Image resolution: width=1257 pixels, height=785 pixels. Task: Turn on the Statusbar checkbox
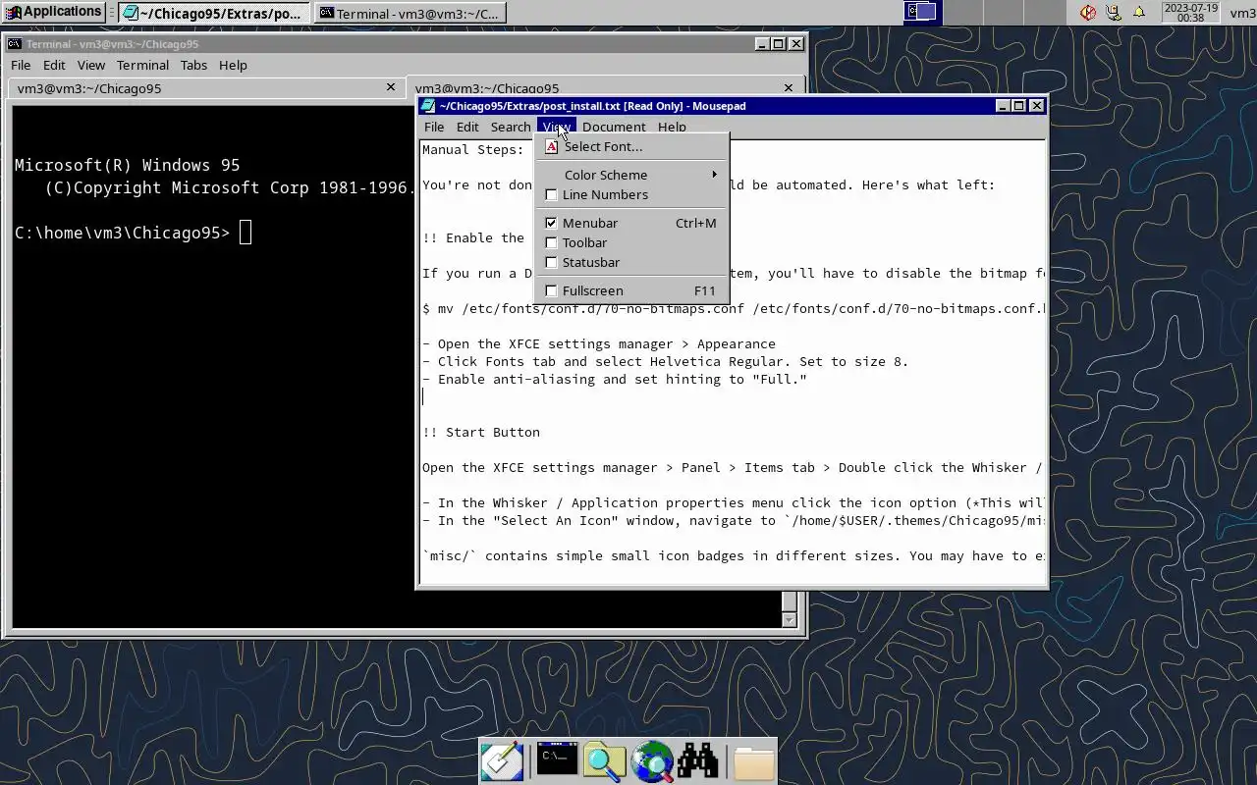551,262
